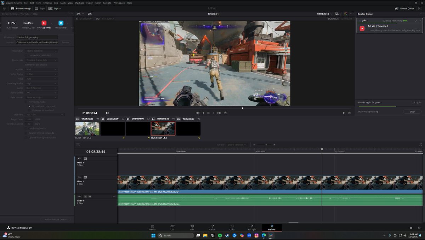Toggle loop playback icon
This screenshot has height=240, width=425.
(225, 113)
